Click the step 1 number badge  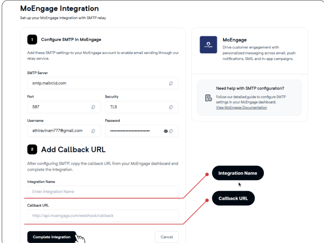[32, 39]
